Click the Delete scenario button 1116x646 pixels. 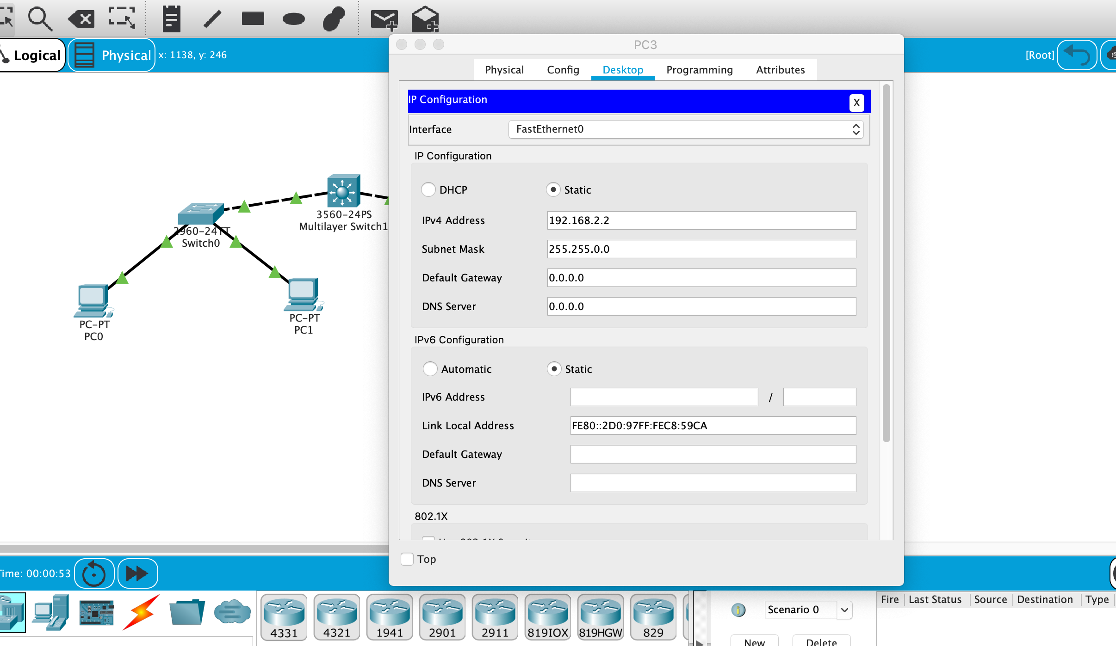[821, 641]
